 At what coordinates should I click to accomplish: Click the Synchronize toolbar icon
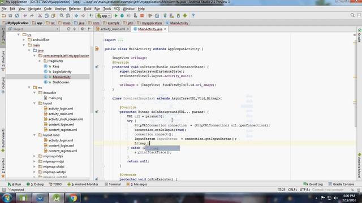pyautogui.click(x=17, y=16)
